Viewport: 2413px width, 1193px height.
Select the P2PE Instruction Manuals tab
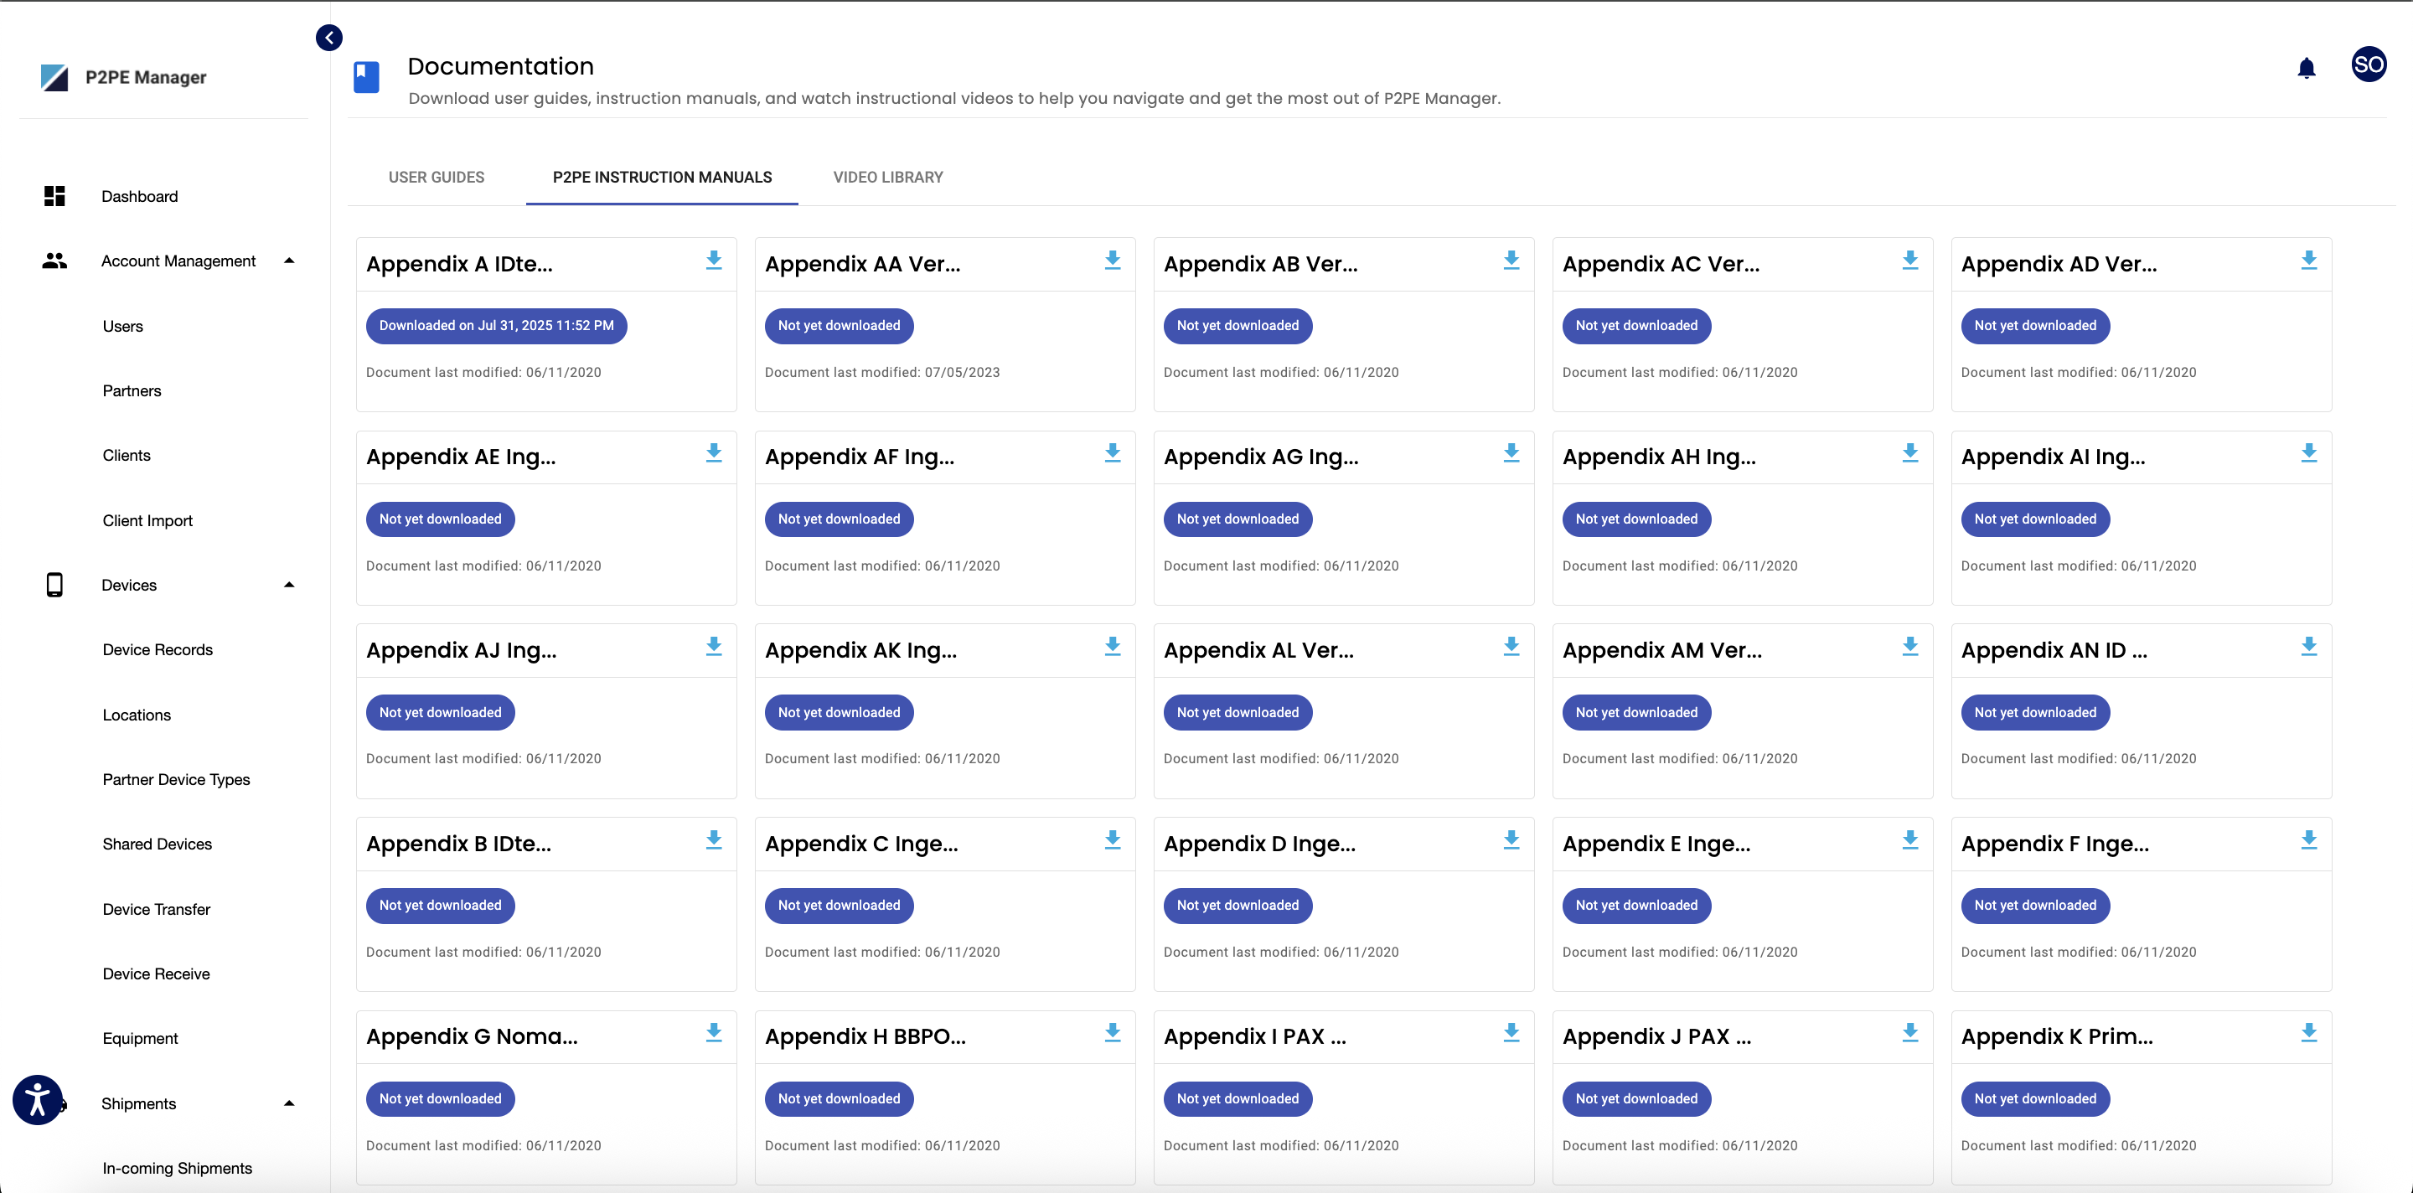tap(662, 177)
